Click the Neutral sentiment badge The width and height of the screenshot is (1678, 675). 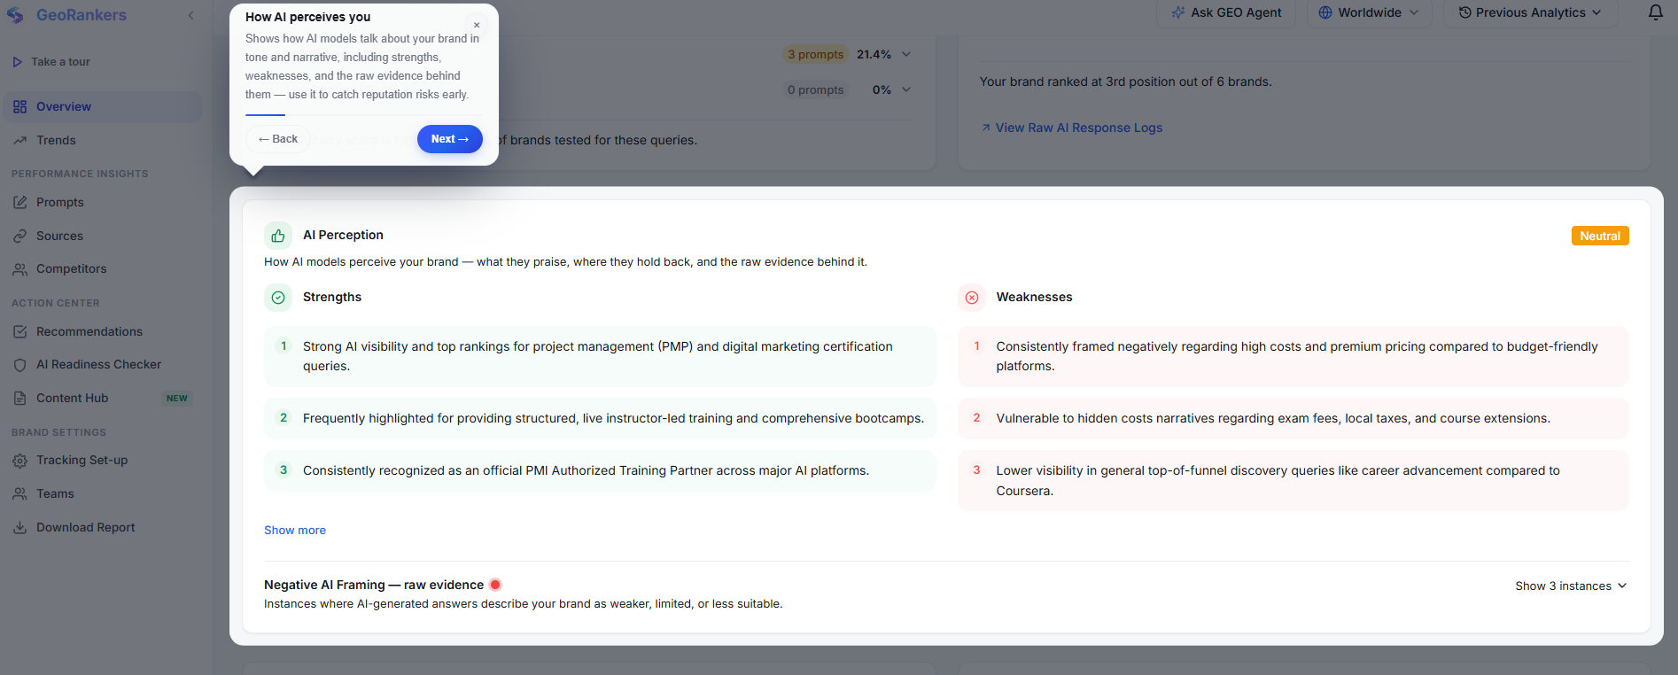[1600, 236]
